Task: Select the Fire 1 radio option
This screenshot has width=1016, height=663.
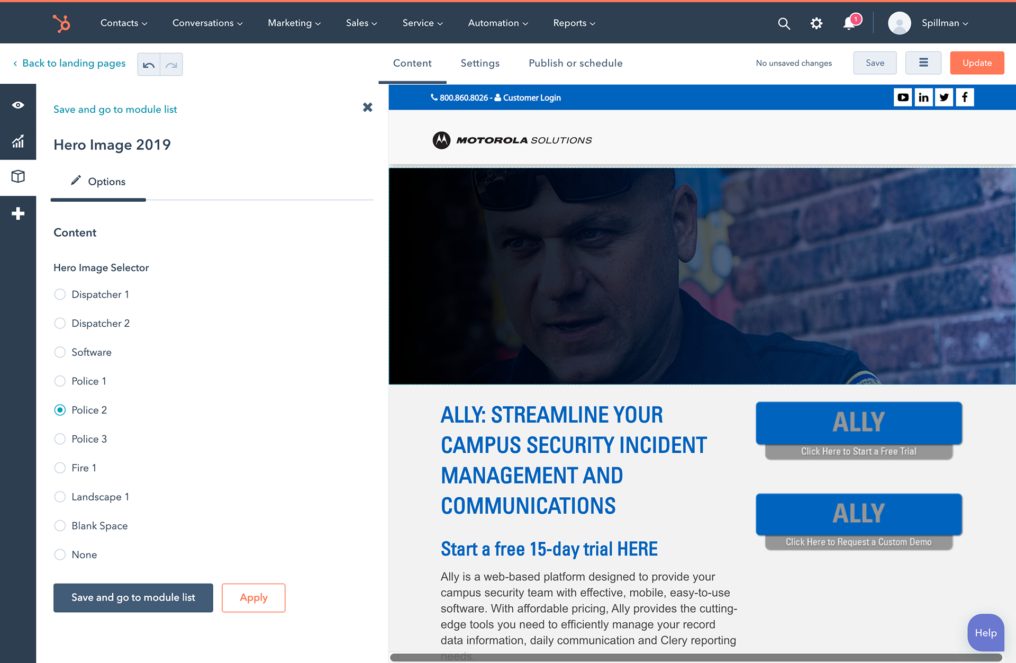Action: [x=60, y=468]
